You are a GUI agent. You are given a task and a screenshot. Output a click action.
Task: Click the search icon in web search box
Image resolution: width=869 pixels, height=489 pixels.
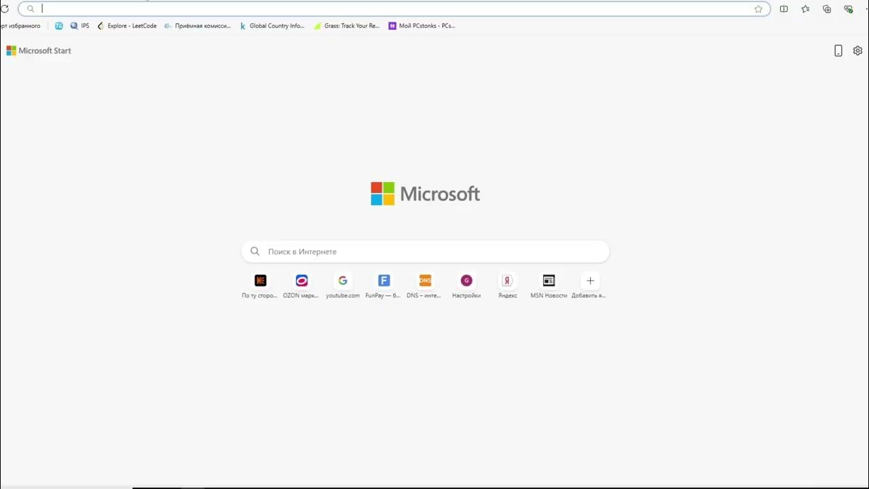[255, 251]
